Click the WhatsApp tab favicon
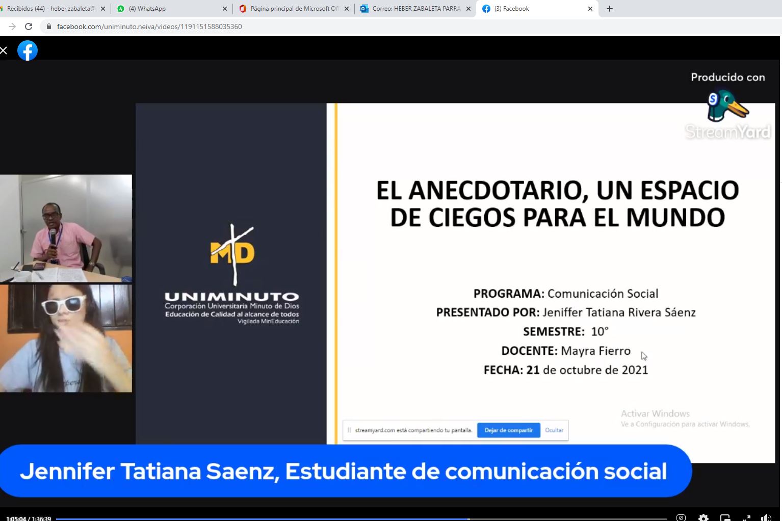 121,9
